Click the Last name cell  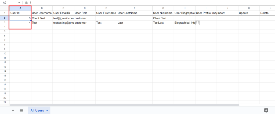(135, 23)
